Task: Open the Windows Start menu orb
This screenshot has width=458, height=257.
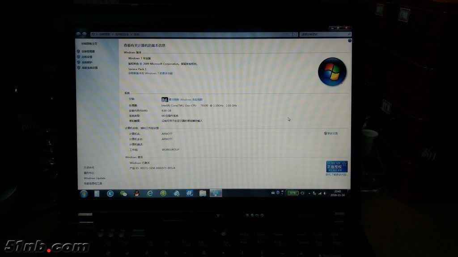Action: point(84,194)
